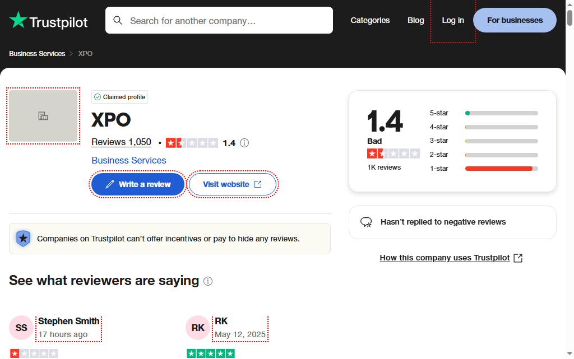Click Stephen Smith's one-star rating
The height and width of the screenshot is (359, 574).
(34, 353)
